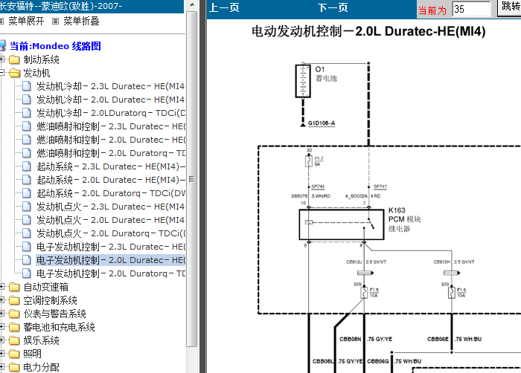Click the document icon for 发动机冷却-2.0LDuratorq

click(27, 113)
